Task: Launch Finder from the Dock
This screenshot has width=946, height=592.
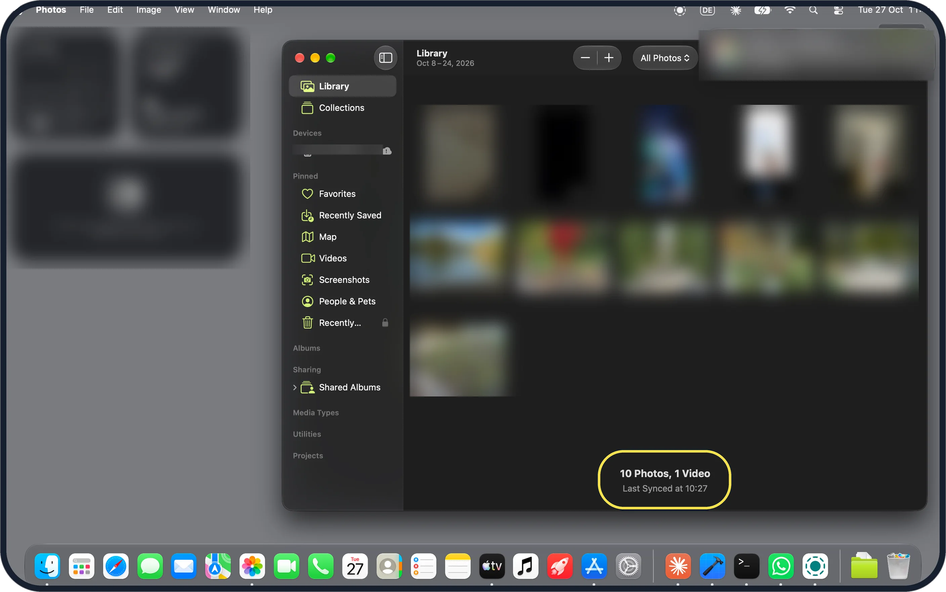Action: [x=47, y=566]
